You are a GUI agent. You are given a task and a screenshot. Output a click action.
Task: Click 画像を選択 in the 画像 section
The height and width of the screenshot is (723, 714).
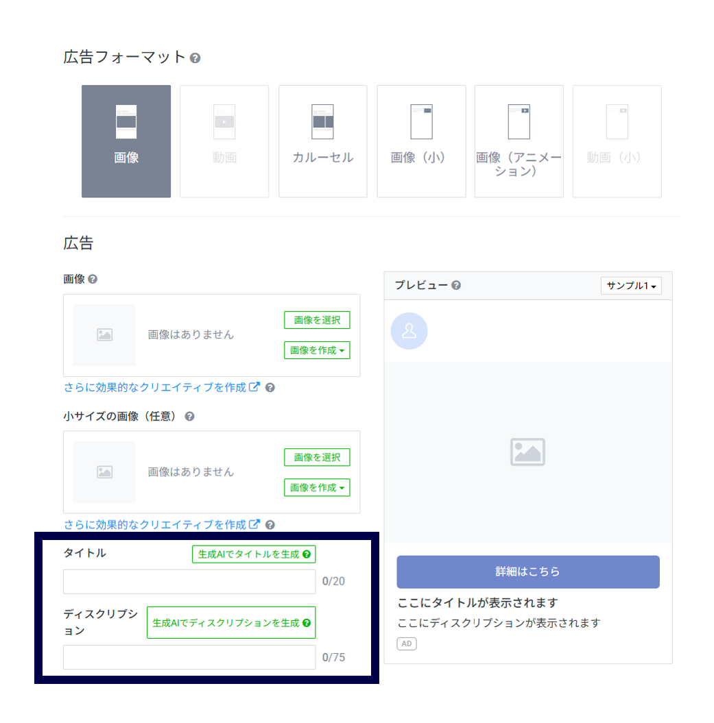coord(317,320)
